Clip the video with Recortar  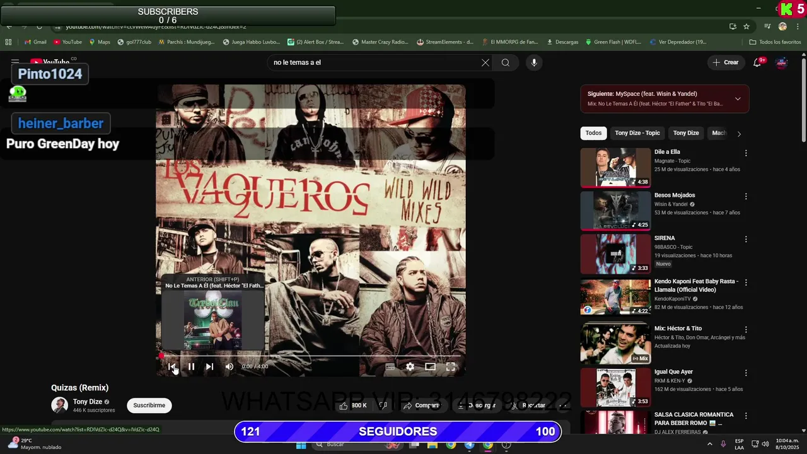(529, 405)
